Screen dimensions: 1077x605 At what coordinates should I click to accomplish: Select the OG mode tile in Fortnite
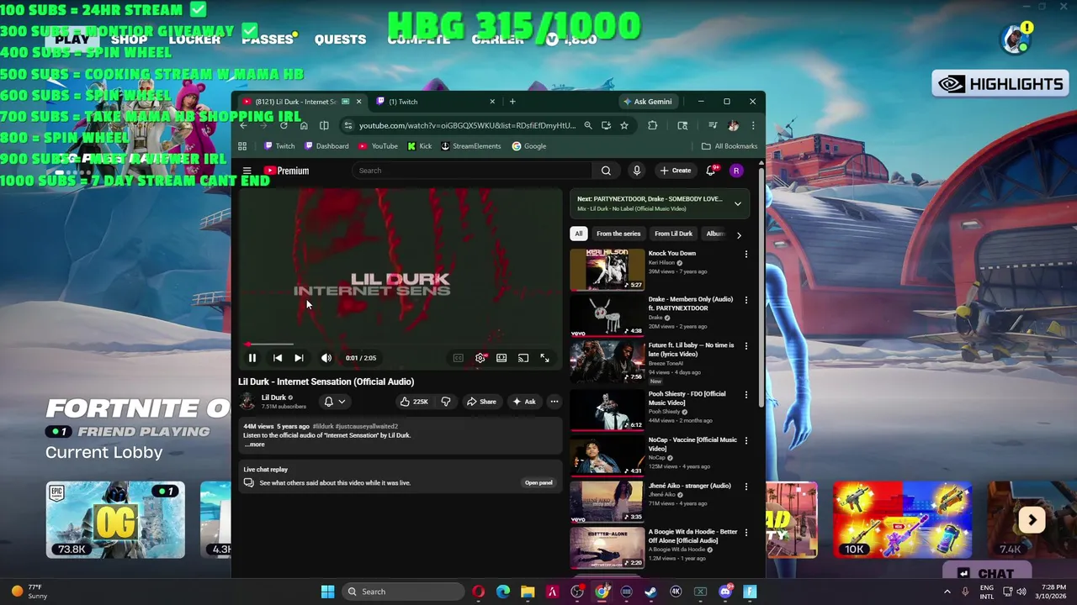coord(115,519)
